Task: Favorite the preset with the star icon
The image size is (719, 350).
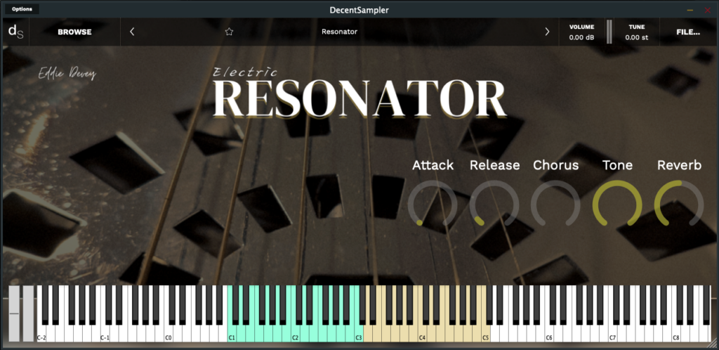Action: pyautogui.click(x=230, y=32)
